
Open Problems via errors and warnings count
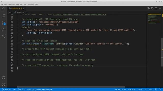click(x=21, y=89)
